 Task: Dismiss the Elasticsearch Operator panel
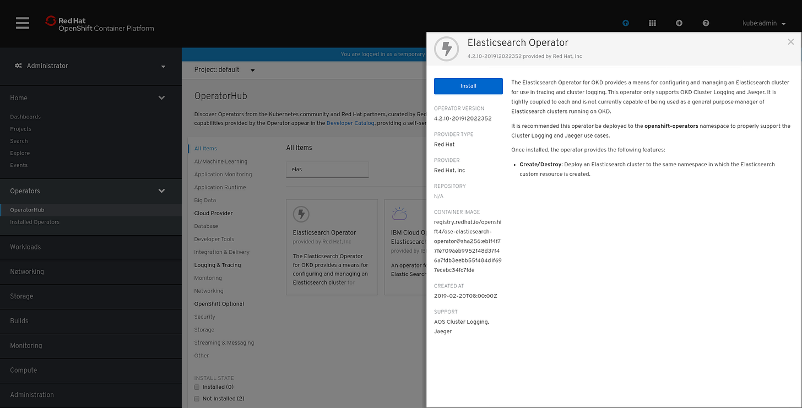coord(791,41)
